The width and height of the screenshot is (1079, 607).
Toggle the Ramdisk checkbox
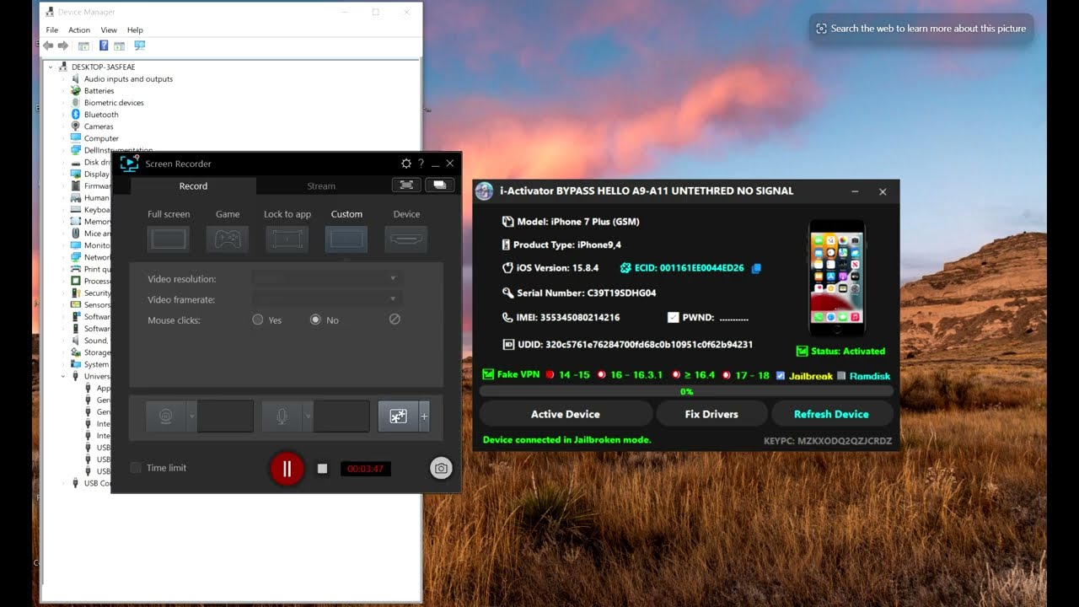pos(841,375)
